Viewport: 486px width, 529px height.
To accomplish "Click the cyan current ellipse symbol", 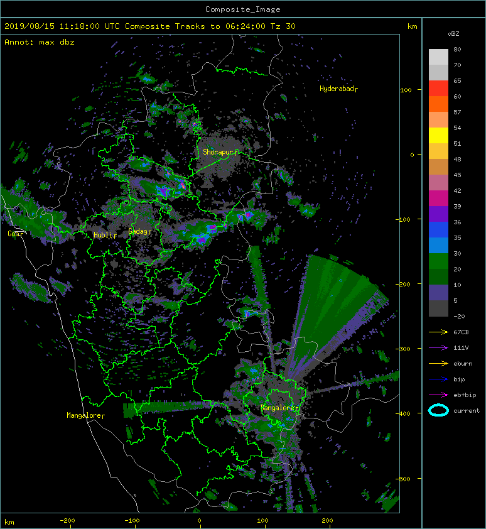I will [x=438, y=410].
